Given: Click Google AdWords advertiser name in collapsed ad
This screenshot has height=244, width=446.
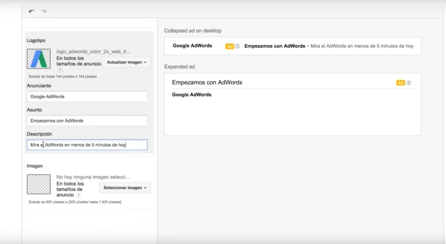Looking at the screenshot, I should pyautogui.click(x=192, y=46).
